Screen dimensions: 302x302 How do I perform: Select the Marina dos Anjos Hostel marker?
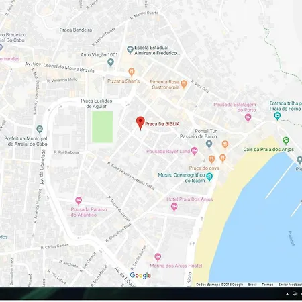point(158,257)
